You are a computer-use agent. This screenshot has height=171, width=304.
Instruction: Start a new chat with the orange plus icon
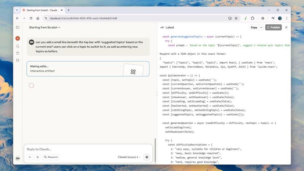[17, 38]
